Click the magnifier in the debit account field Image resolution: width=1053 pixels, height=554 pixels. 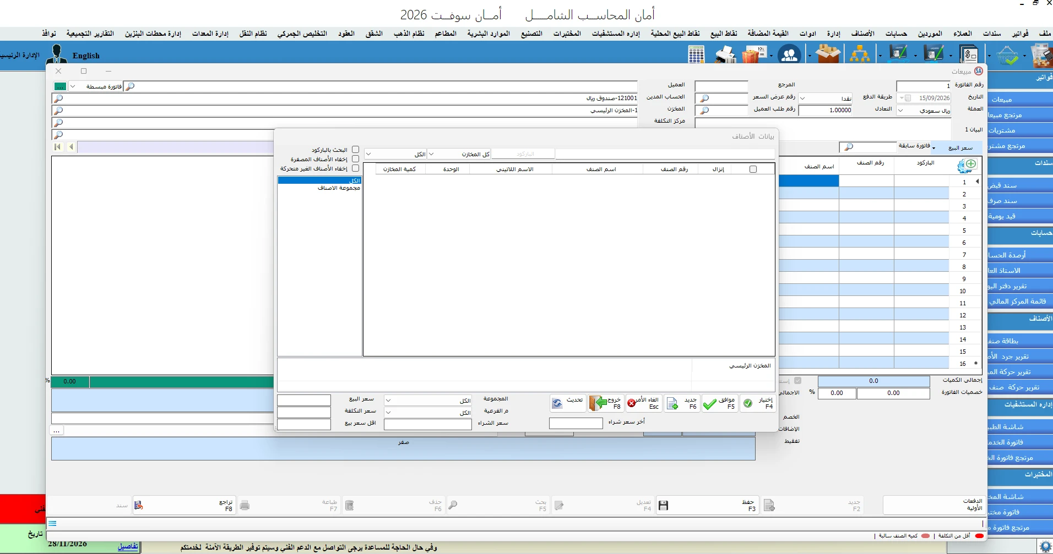click(x=58, y=98)
